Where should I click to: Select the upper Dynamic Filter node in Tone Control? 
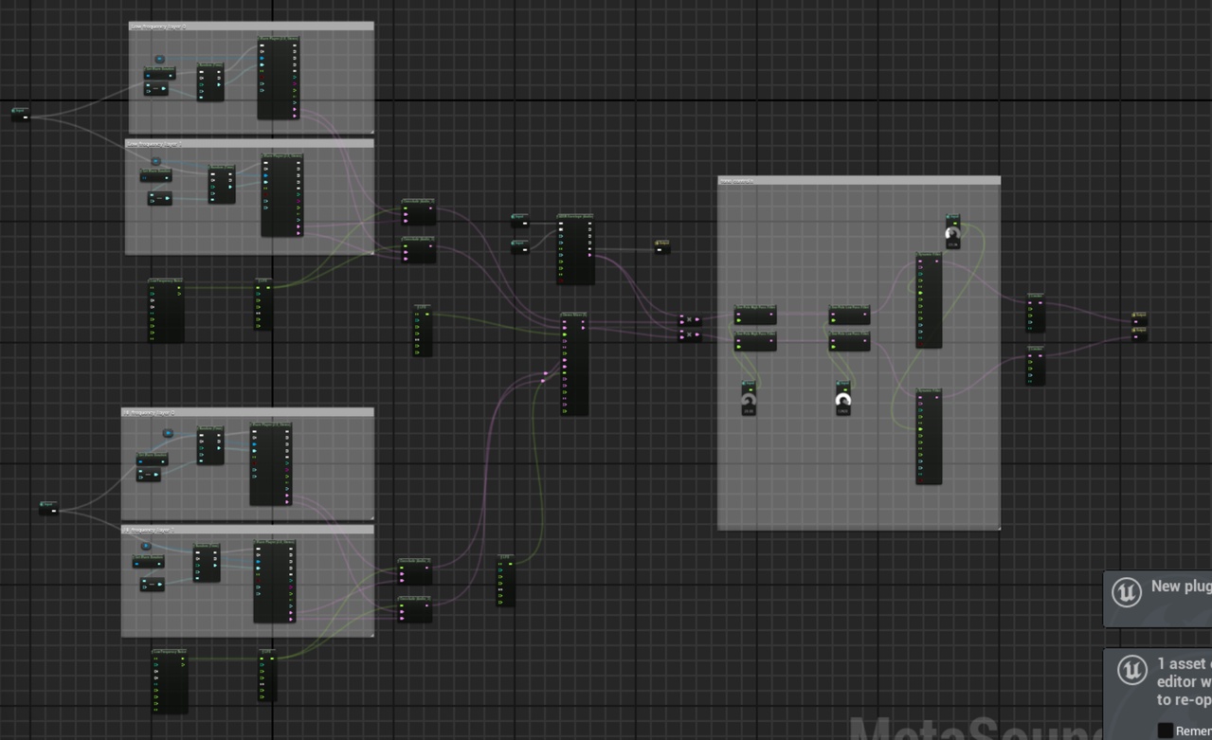pyautogui.click(x=929, y=300)
